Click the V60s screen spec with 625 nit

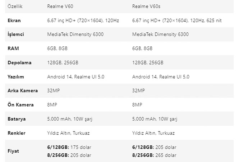(x=177, y=21)
